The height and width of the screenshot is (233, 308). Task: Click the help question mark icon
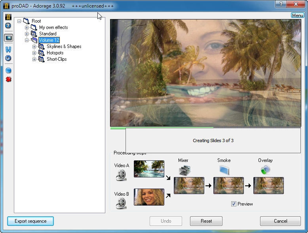pyautogui.click(x=8, y=26)
